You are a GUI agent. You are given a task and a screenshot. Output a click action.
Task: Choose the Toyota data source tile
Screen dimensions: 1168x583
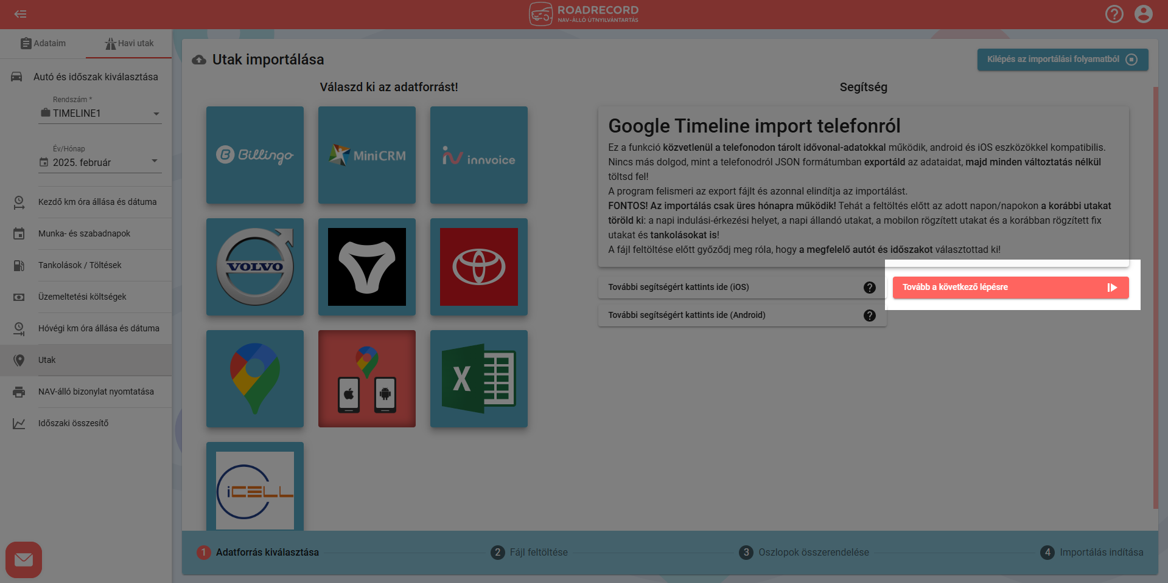479,267
